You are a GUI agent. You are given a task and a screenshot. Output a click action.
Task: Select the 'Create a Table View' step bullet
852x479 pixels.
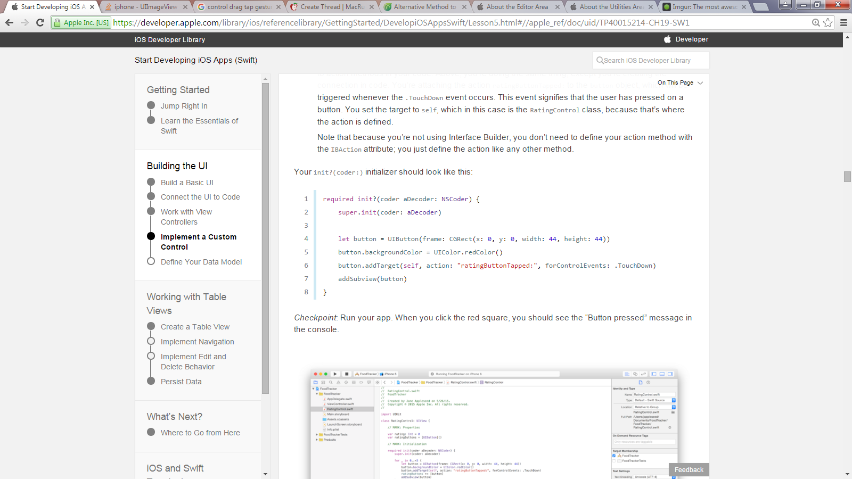point(151,326)
